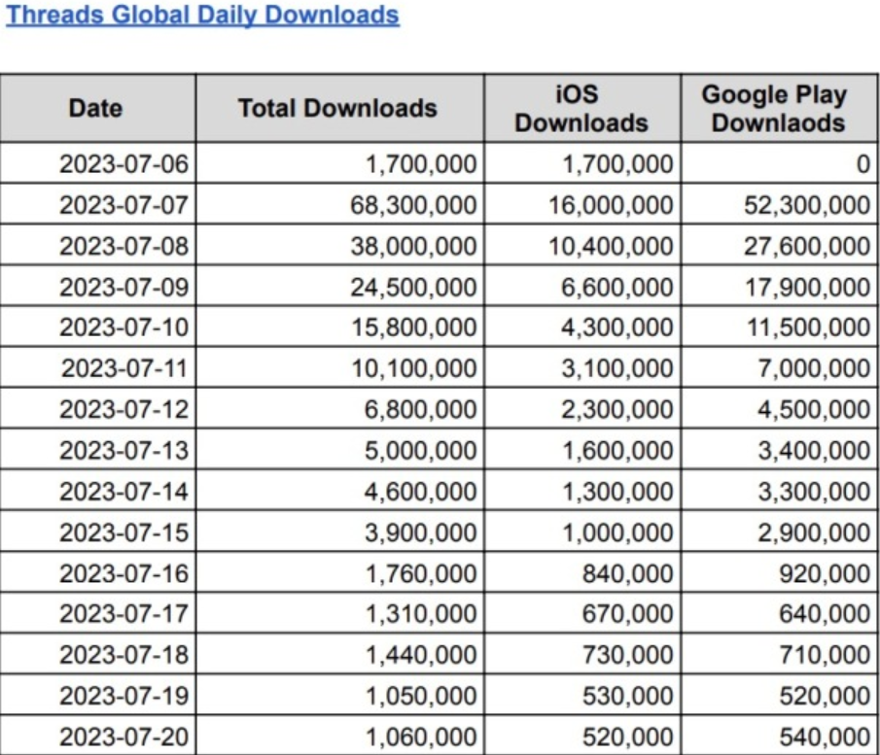The width and height of the screenshot is (880, 755).
Task: Click the 1,300,000 iOS downloads cell
Action: [582, 491]
